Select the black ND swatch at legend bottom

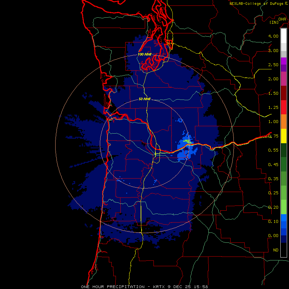click(284, 250)
